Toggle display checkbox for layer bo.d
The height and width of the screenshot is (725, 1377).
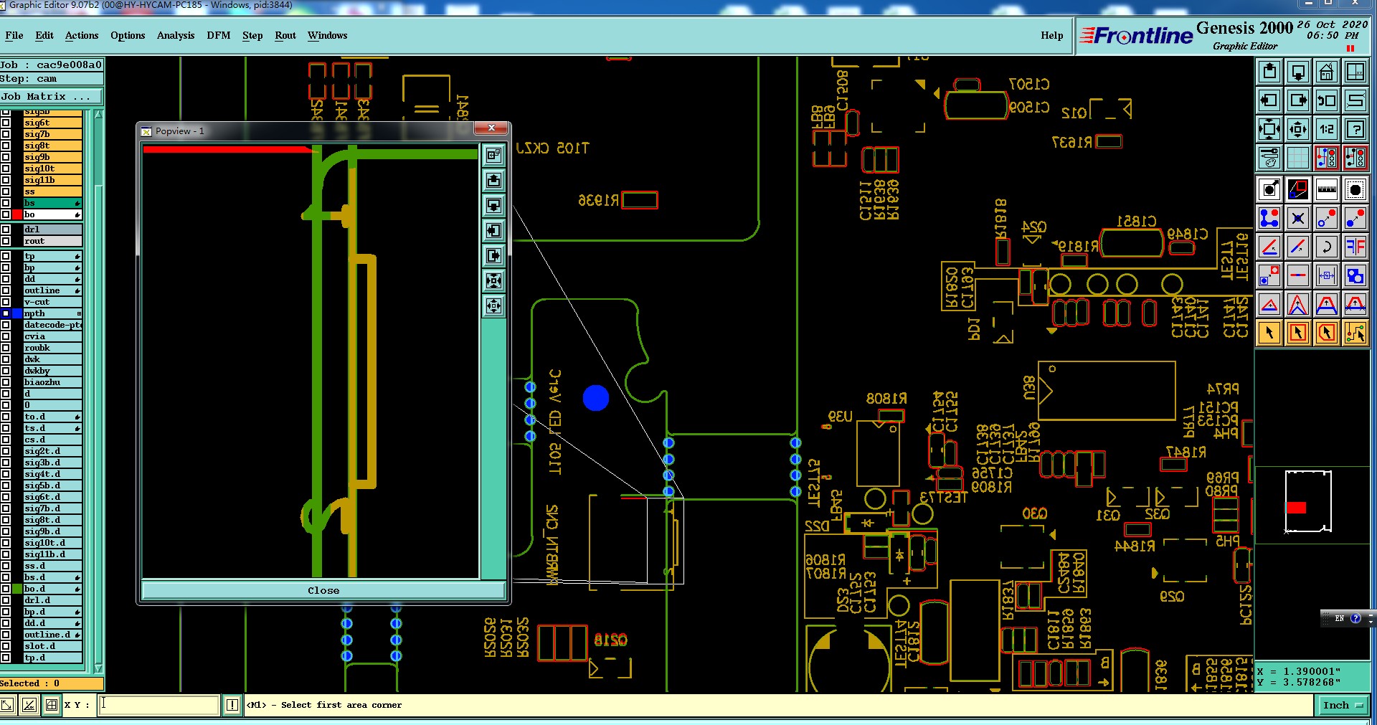[x=6, y=589]
